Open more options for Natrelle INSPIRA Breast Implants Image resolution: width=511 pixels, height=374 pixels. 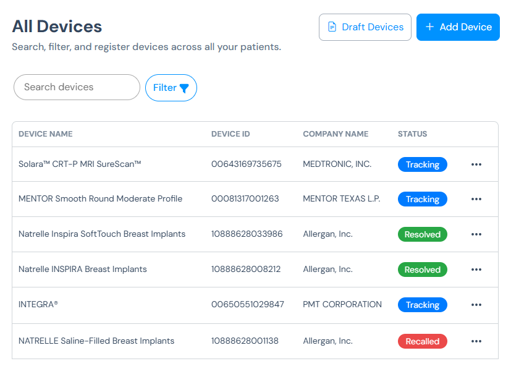click(x=476, y=270)
